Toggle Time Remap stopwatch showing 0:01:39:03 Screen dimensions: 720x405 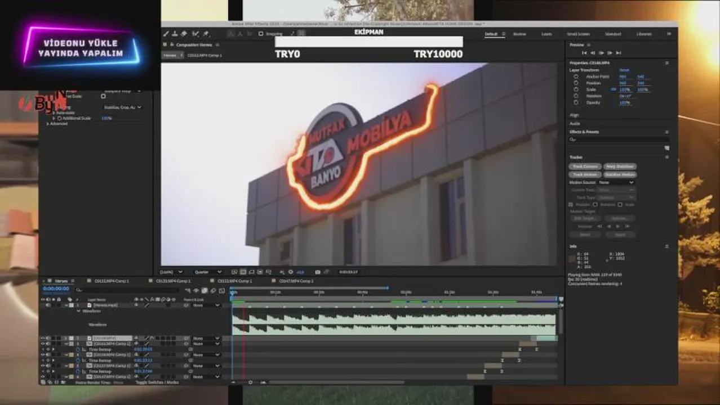(78, 349)
